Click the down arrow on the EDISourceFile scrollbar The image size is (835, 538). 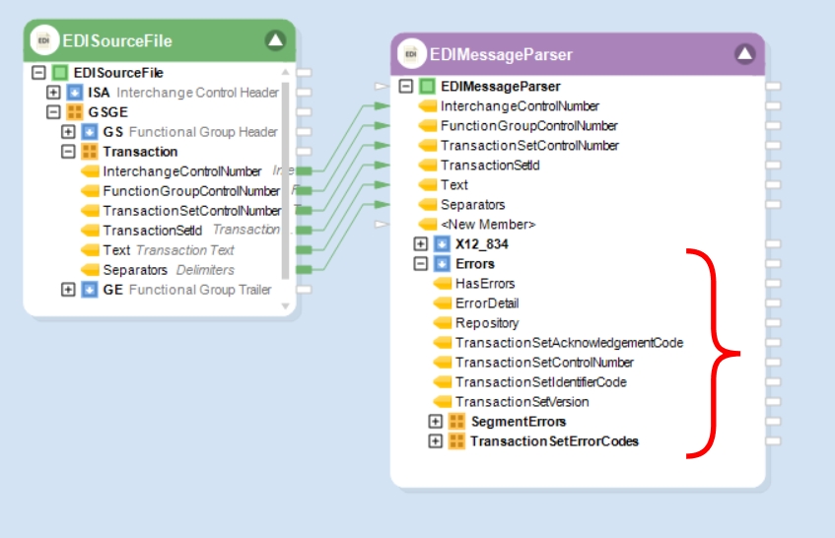(286, 306)
